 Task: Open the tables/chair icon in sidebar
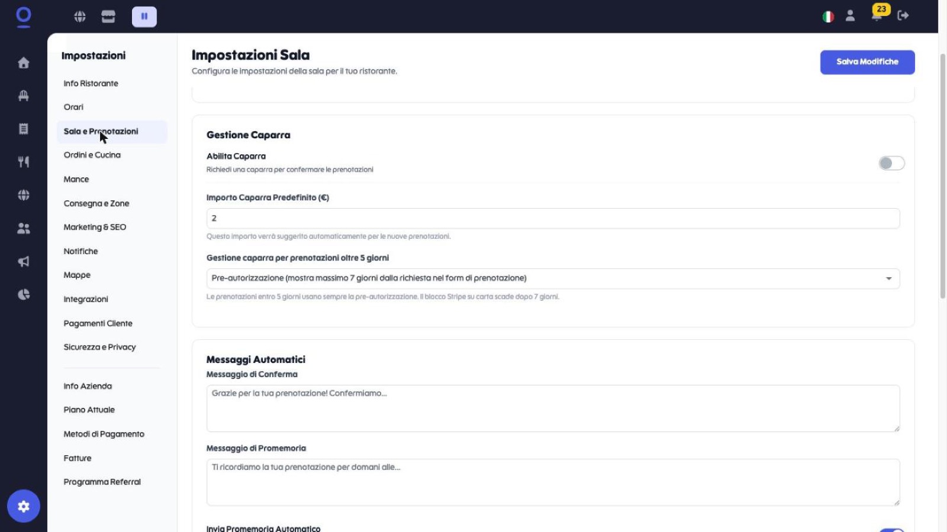point(24,96)
